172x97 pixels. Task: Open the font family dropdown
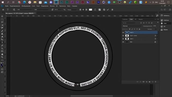(x=25, y=10)
